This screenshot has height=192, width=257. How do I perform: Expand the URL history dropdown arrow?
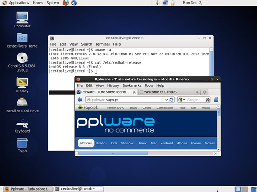tap(167, 100)
